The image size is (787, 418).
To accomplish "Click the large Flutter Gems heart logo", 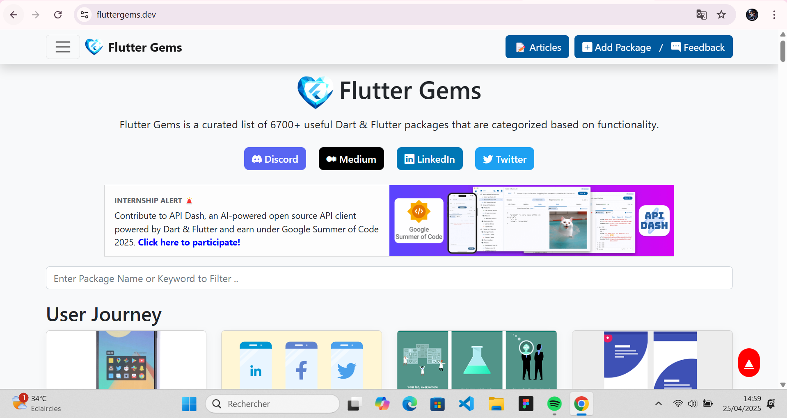I will pos(315,92).
